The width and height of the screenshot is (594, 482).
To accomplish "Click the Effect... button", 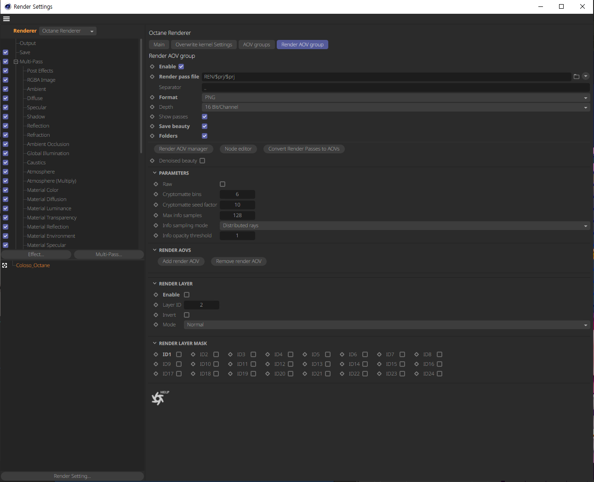I will click(36, 254).
